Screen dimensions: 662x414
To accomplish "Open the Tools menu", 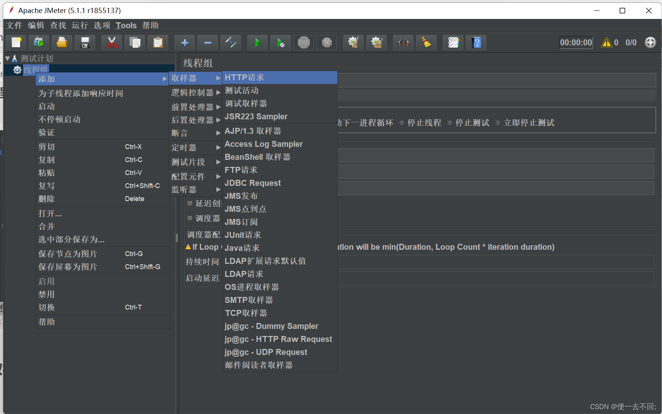I will (x=126, y=25).
